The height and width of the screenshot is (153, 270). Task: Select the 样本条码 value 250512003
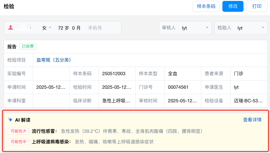114,74
